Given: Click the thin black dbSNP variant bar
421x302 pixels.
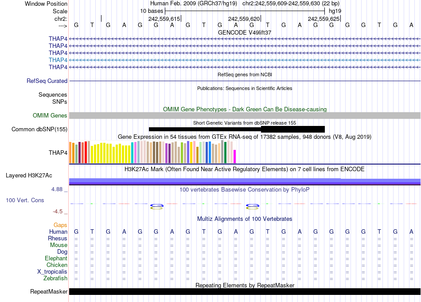Looking at the screenshot, I should (205, 129).
